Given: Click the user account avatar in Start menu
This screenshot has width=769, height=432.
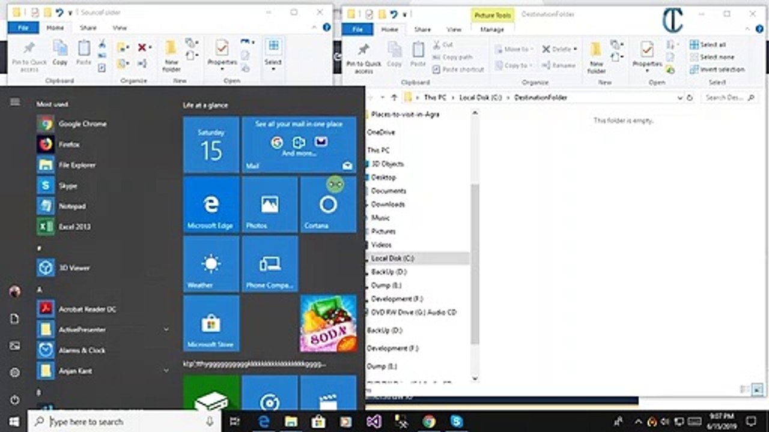Looking at the screenshot, I should 15,292.
